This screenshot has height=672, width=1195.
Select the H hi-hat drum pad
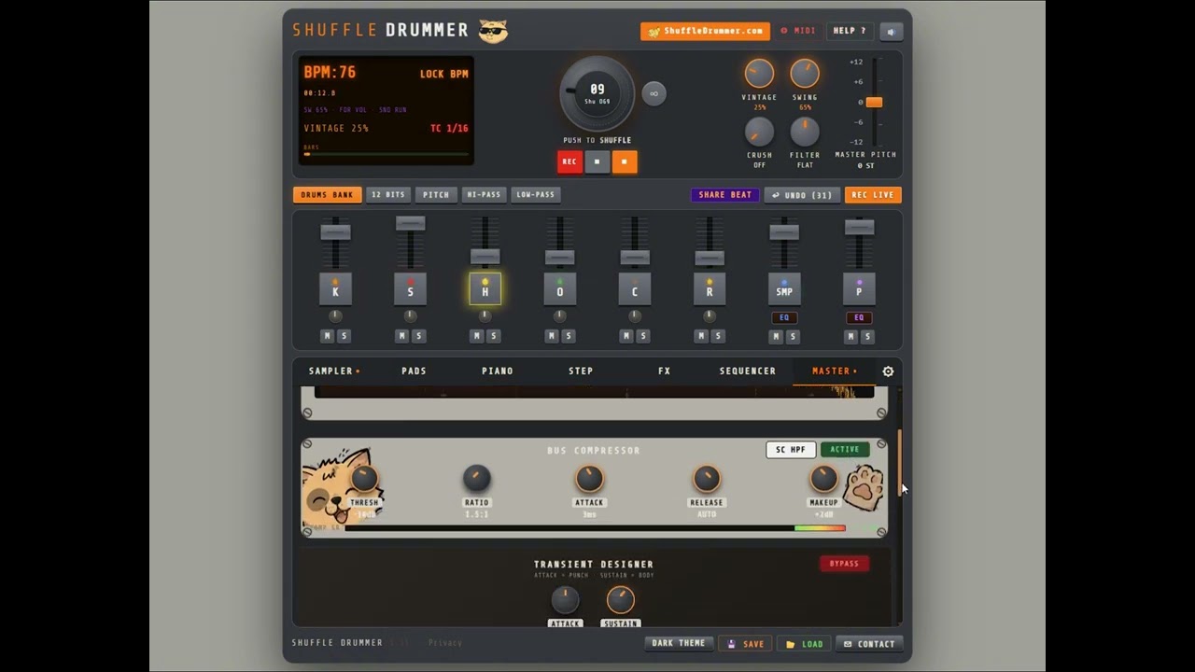coord(485,291)
